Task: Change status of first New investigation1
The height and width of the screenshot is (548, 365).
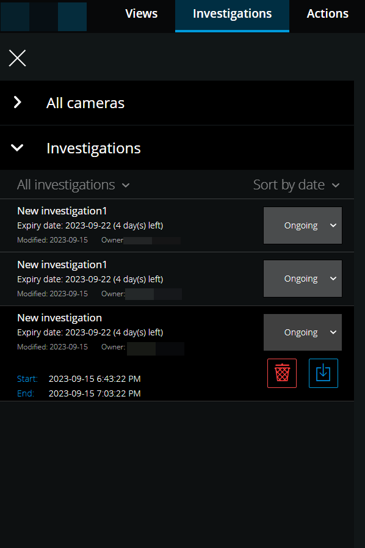Action: point(303,225)
